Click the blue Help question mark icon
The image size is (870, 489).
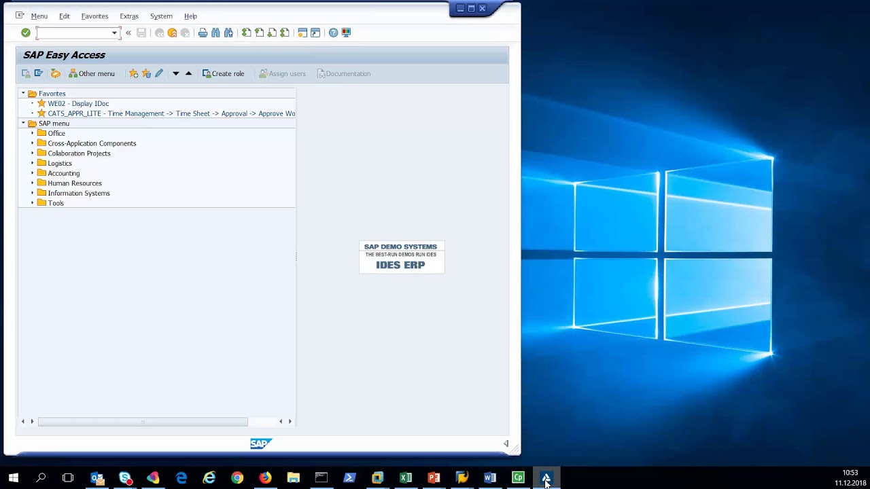click(x=333, y=33)
